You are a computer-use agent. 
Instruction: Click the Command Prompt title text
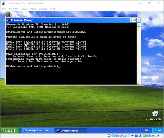point(22,20)
